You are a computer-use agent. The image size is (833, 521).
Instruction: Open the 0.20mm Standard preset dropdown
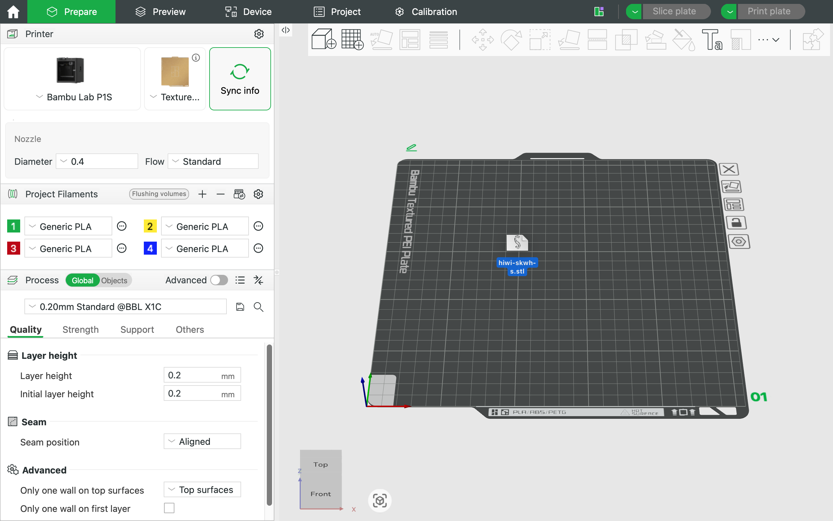[125, 307]
